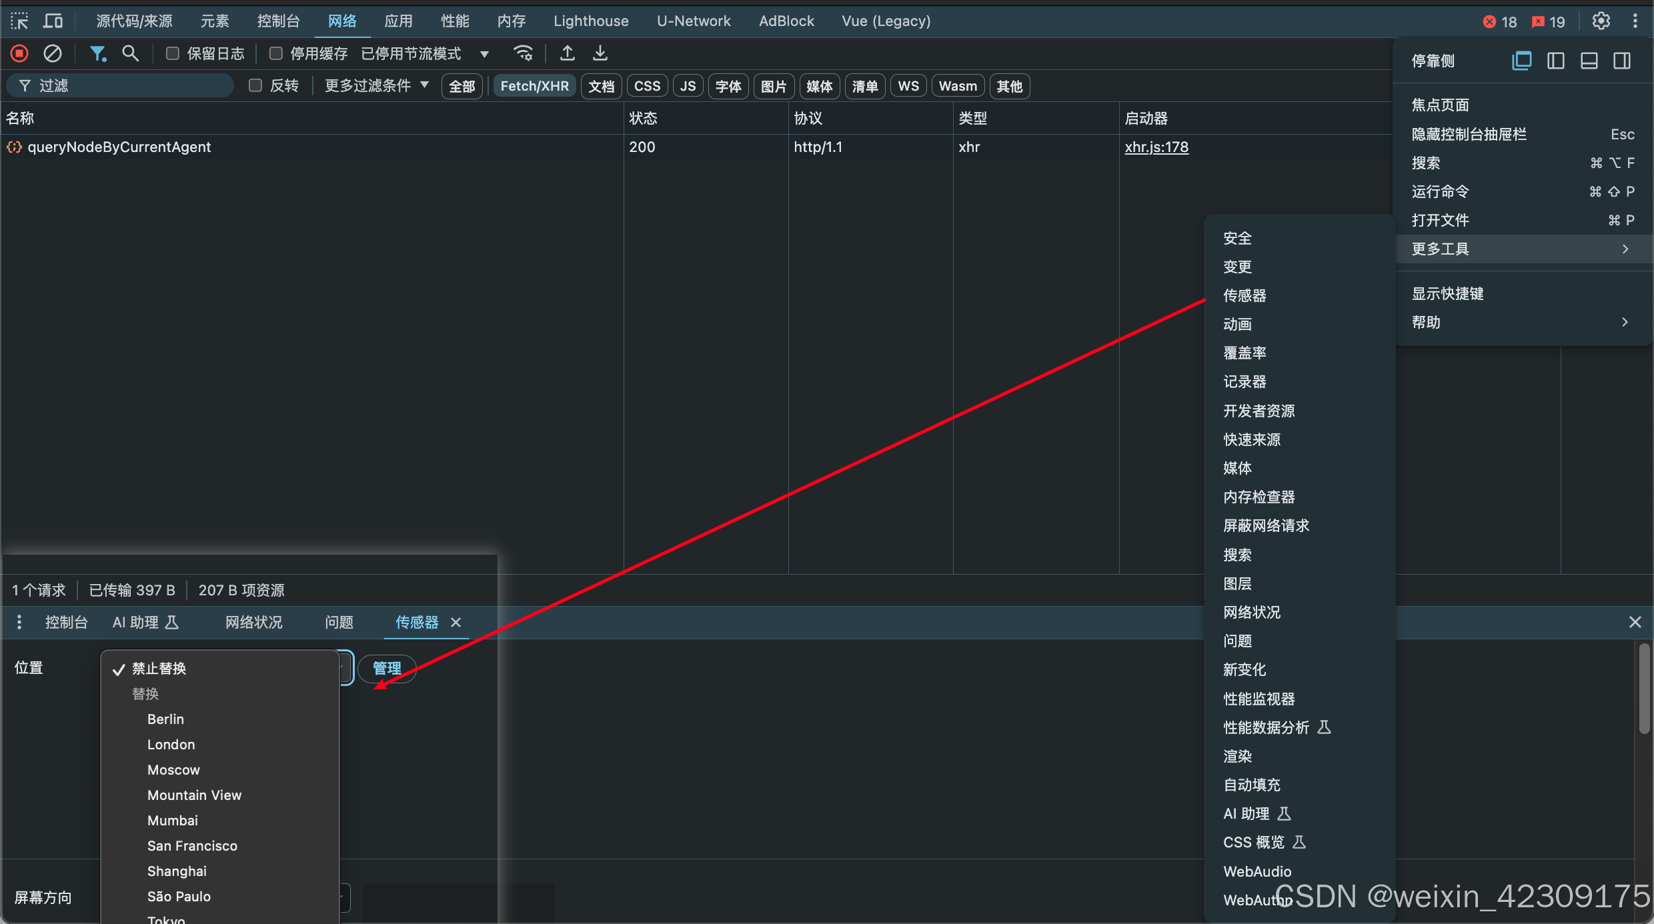The height and width of the screenshot is (924, 1654).
Task: Open network search with the magnifier icon
Action: 130,53
